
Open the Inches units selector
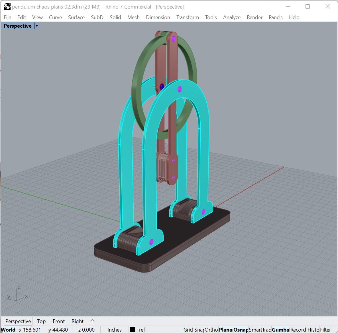115,330
